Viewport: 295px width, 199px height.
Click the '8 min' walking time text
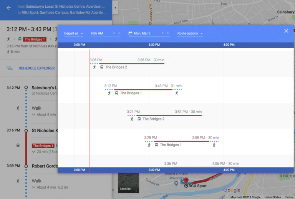click(x=15, y=52)
